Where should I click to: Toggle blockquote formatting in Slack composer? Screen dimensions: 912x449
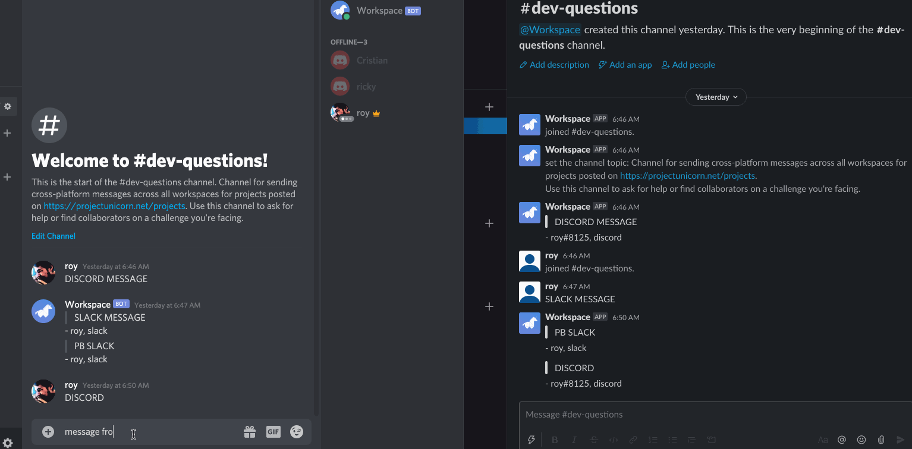tap(691, 440)
